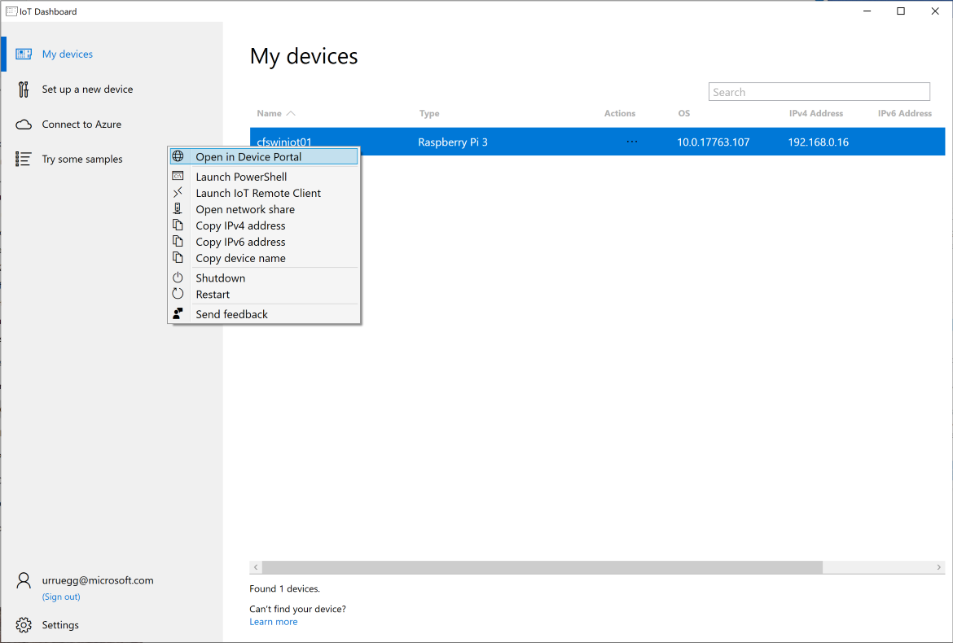Focus the Search input field
The height and width of the screenshot is (643, 953).
tap(819, 92)
